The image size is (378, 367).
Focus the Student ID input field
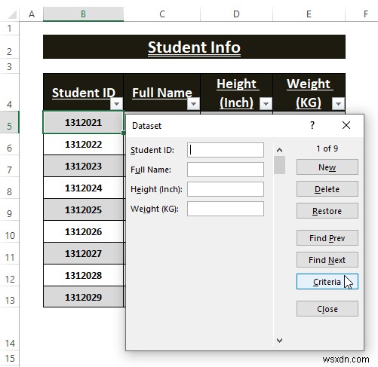pos(226,150)
